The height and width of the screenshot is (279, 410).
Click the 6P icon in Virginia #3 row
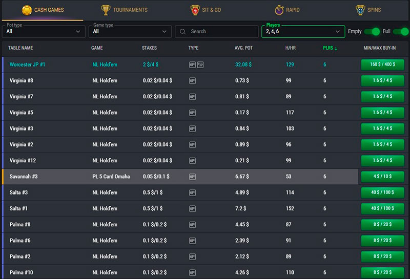pyautogui.click(x=192, y=128)
